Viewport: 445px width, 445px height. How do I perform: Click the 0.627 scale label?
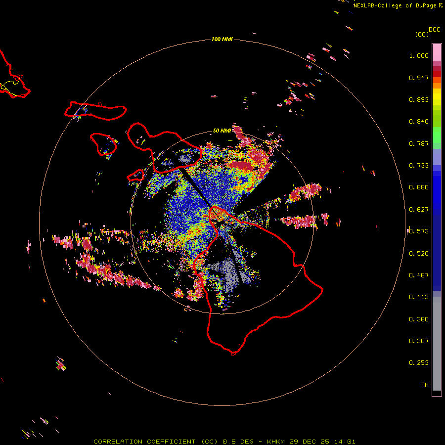(x=419, y=210)
